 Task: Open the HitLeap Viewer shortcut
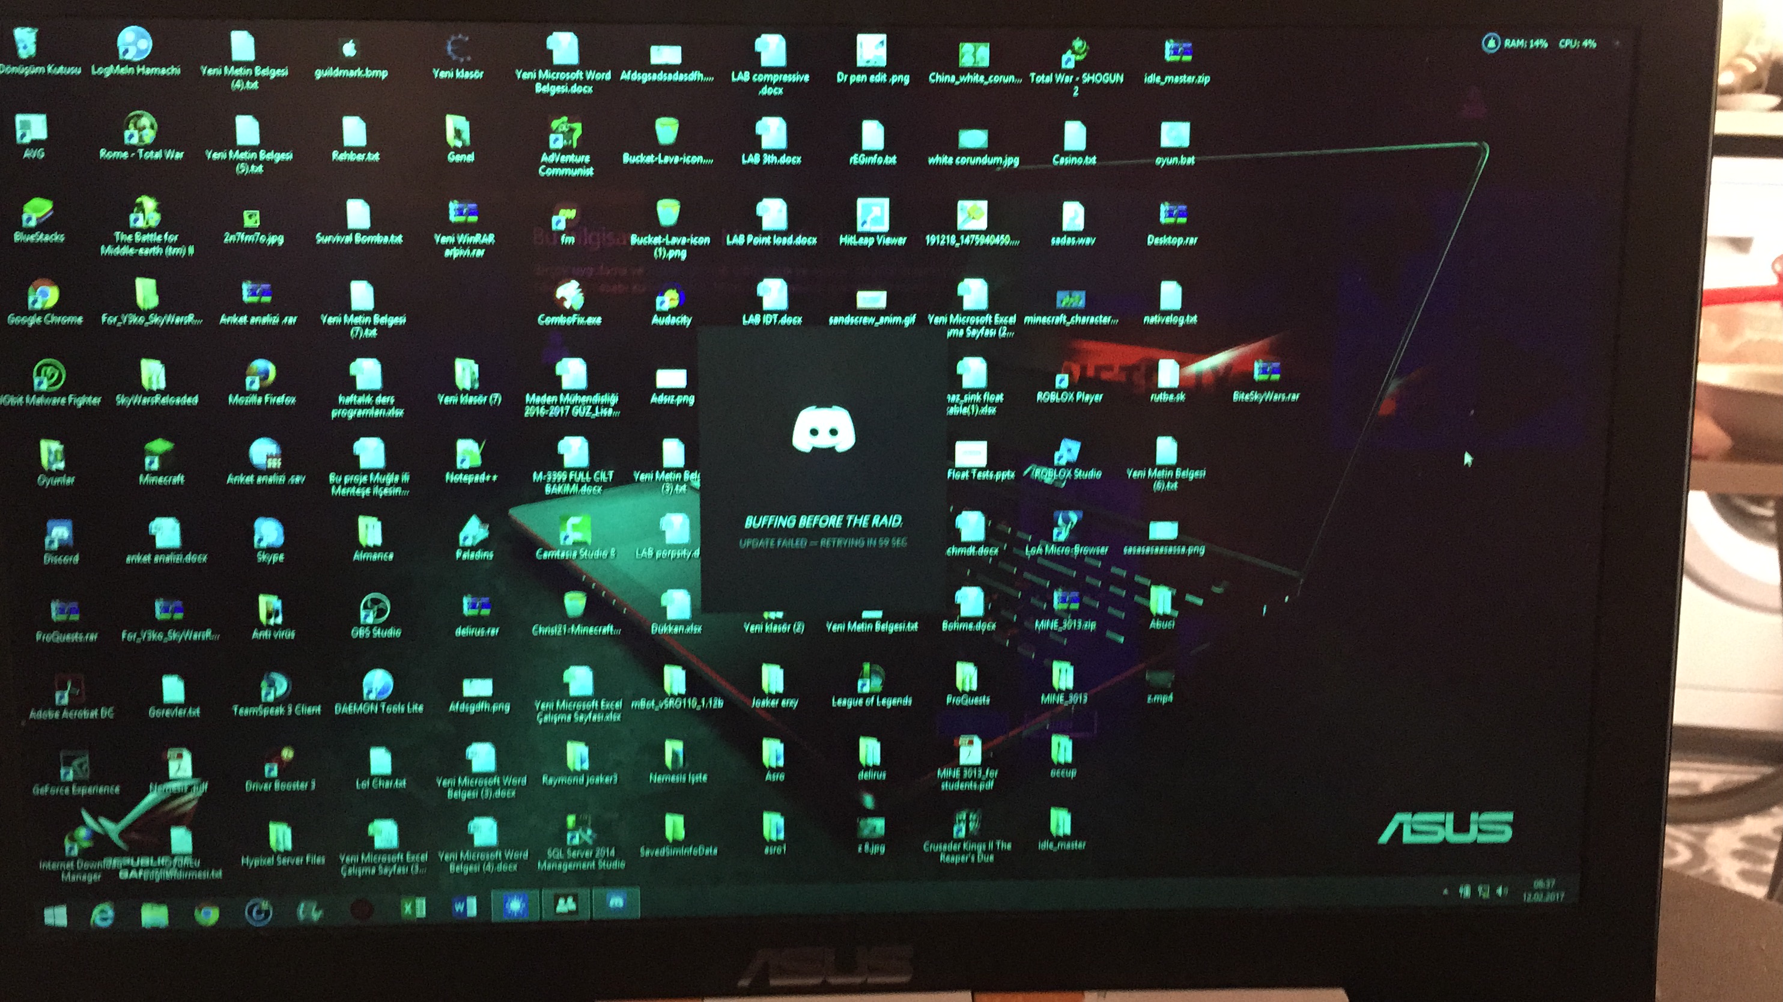pos(872,223)
